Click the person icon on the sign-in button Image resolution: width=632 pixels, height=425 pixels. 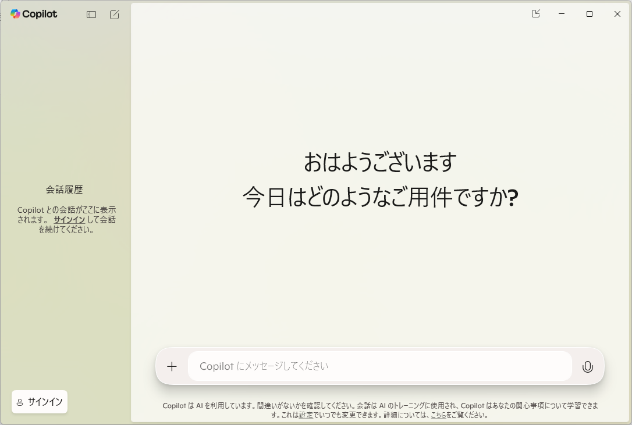(x=20, y=402)
